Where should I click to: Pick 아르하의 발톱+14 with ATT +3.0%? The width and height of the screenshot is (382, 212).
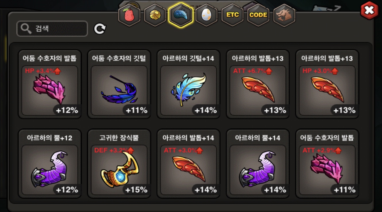click(x=189, y=164)
